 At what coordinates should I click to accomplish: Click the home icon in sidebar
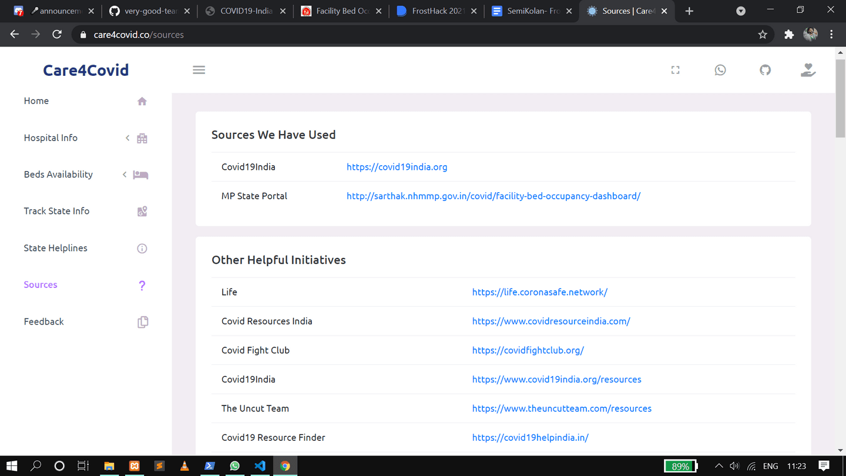(142, 101)
